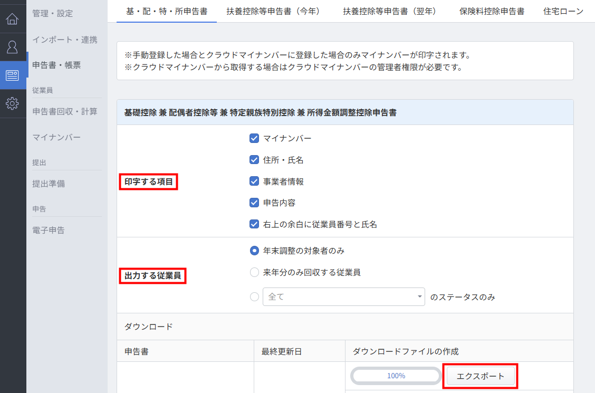Click the home icon in left rail
The width and height of the screenshot is (595, 393).
click(x=13, y=20)
